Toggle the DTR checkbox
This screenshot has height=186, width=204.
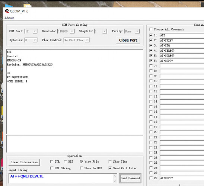pyautogui.click(x=52, y=161)
